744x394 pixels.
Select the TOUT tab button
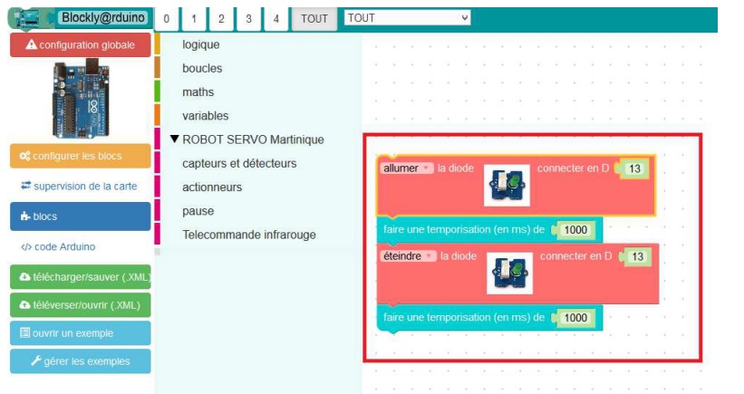coord(314,18)
